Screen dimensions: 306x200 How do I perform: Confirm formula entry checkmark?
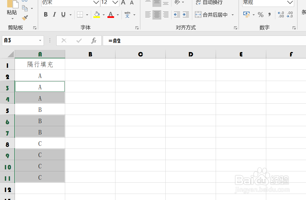[x=79, y=40]
